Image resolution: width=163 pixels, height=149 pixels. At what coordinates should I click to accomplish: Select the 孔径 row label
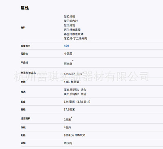pyautogui.click(x=23, y=135)
